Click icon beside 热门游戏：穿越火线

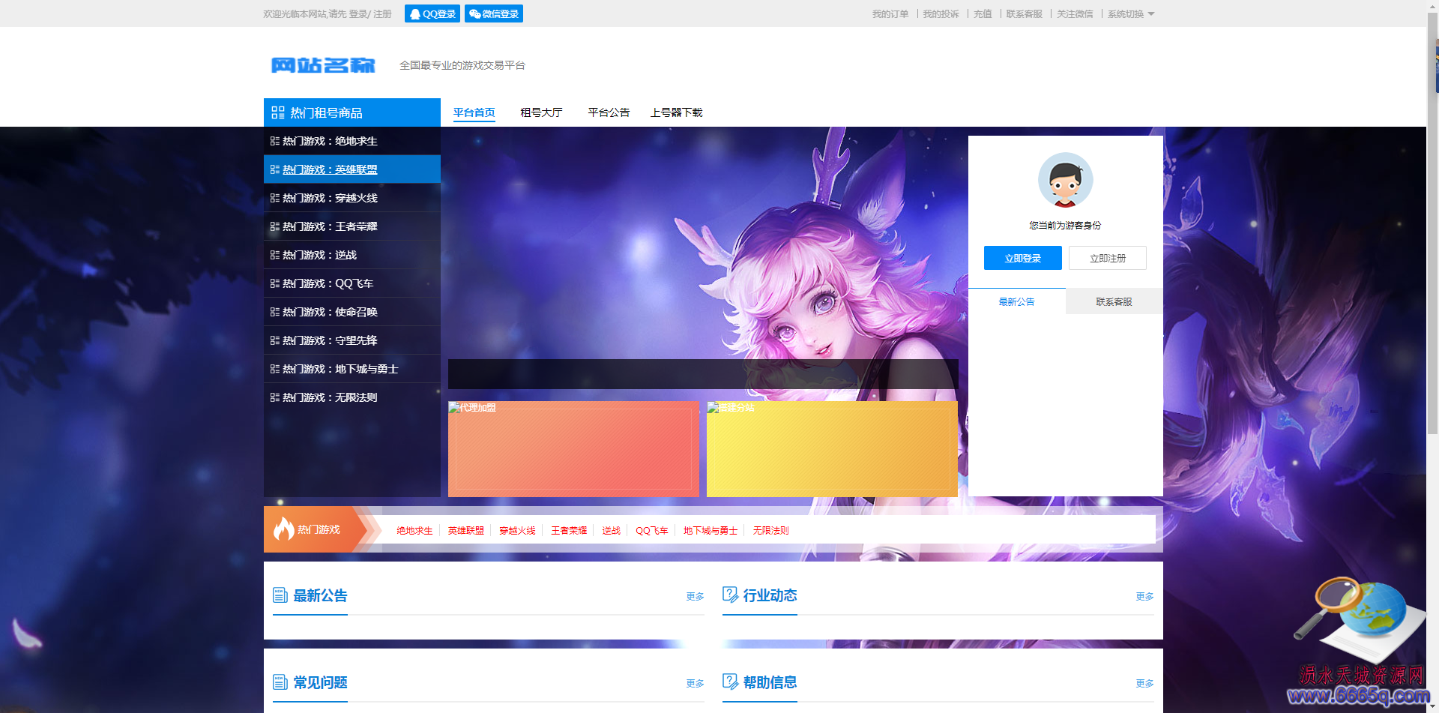point(275,198)
